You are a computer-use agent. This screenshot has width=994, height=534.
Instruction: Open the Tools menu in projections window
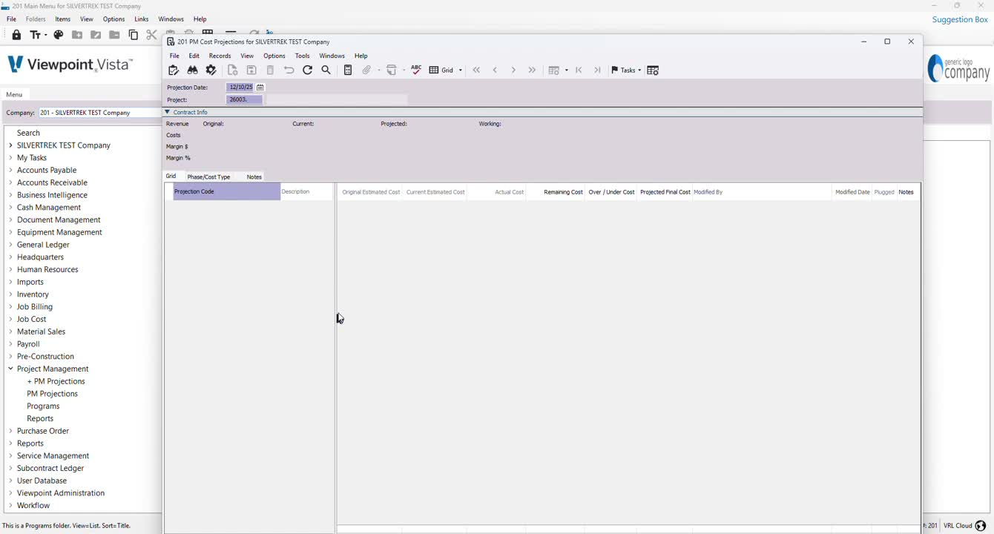point(302,56)
